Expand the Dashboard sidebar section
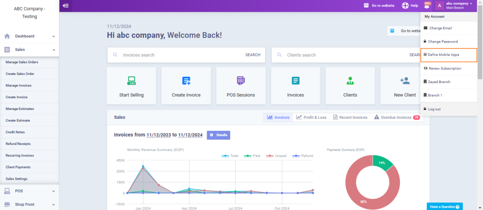The width and height of the screenshot is (483, 210). pos(30,36)
